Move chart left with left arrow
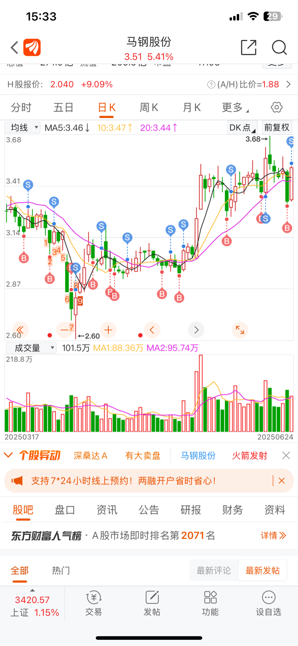Image resolution: width=298 pixels, height=646 pixels. tap(152, 330)
